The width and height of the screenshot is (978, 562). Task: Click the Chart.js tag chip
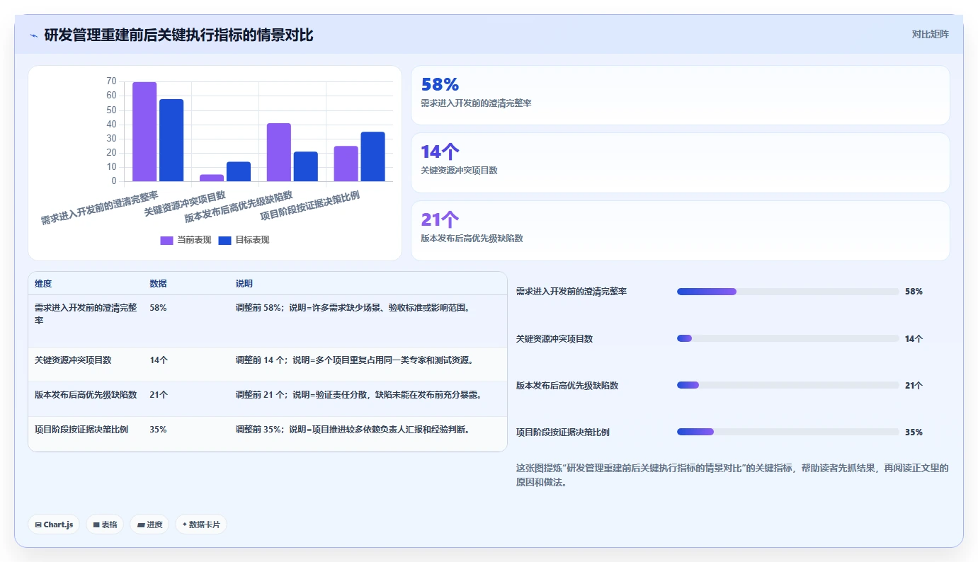[x=54, y=524]
